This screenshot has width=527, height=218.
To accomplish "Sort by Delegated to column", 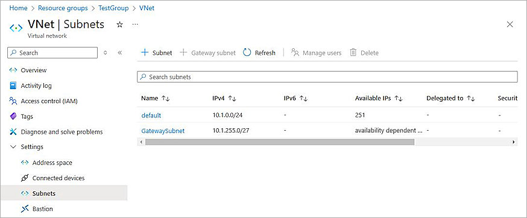I will click(x=450, y=98).
